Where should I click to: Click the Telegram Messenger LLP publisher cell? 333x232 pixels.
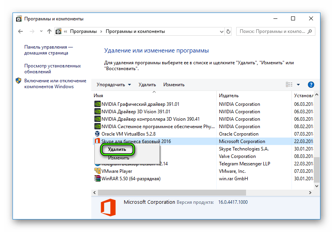pos(244,163)
